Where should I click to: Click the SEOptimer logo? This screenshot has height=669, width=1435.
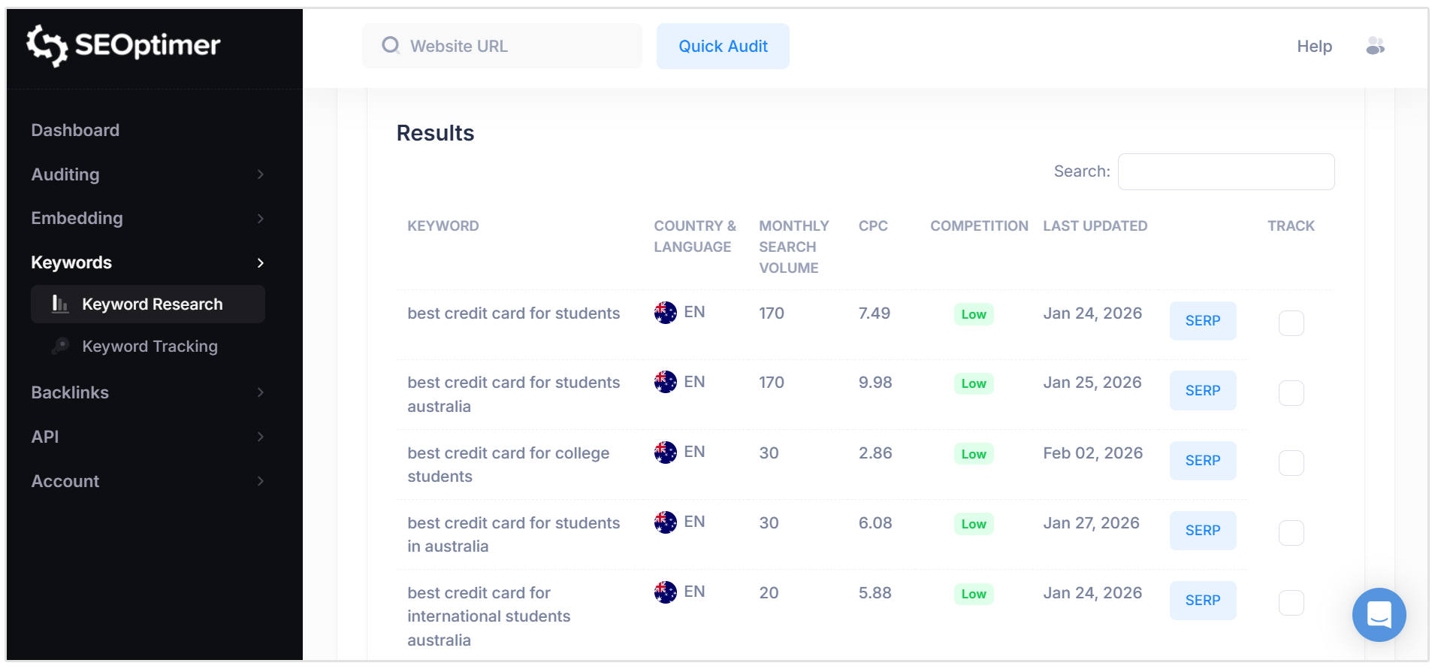[x=122, y=45]
